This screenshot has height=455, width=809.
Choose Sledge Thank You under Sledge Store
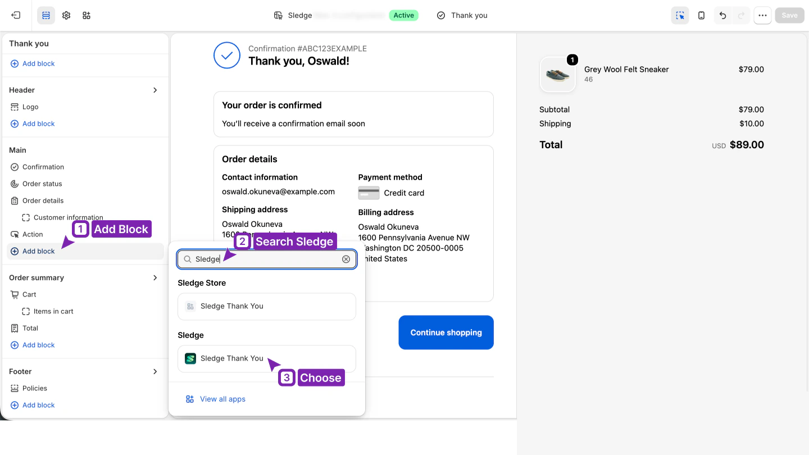coord(267,307)
